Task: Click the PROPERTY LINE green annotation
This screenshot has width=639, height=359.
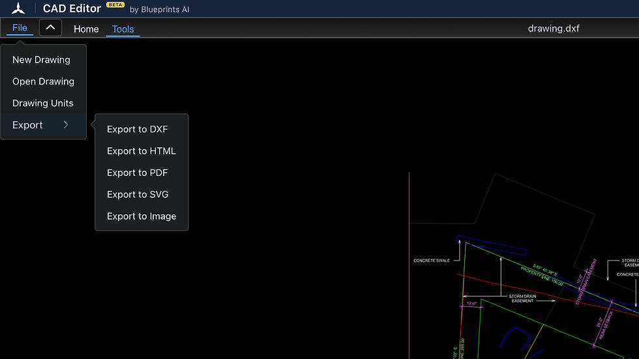Action: (542, 276)
